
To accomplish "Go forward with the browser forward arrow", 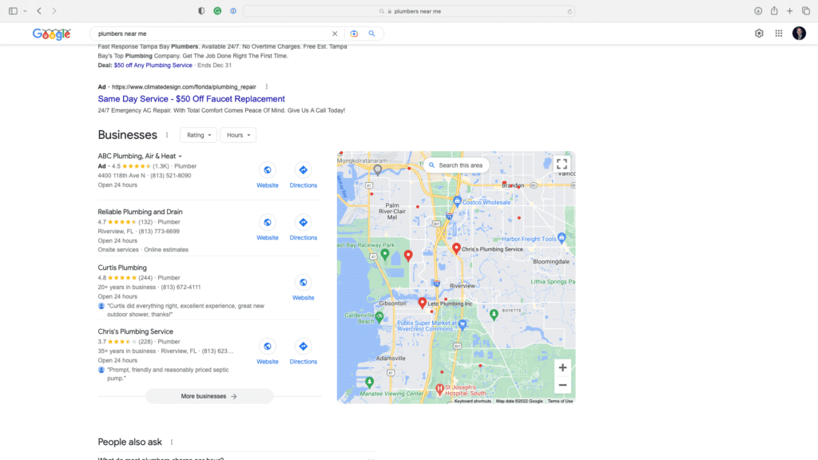I will (x=54, y=11).
